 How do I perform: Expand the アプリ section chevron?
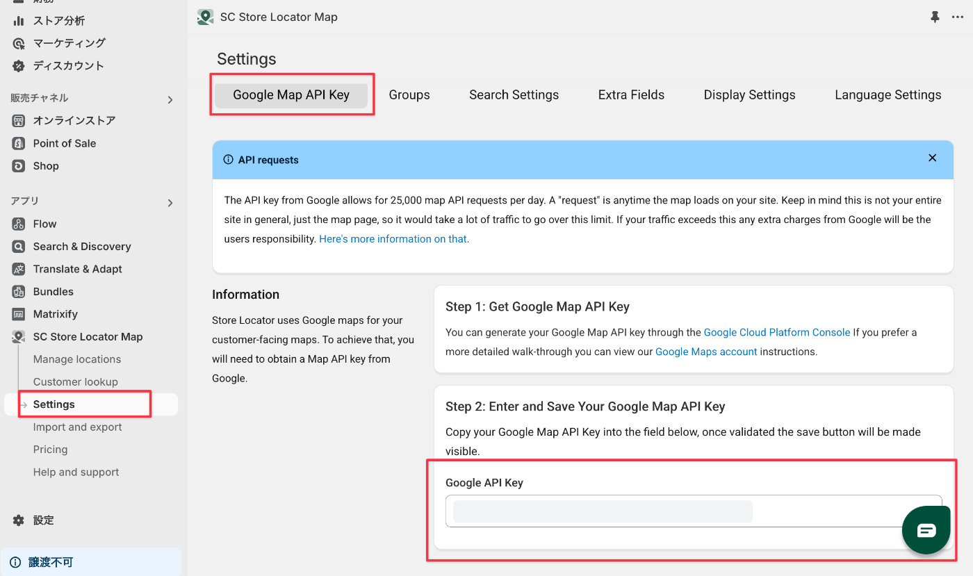tap(170, 203)
